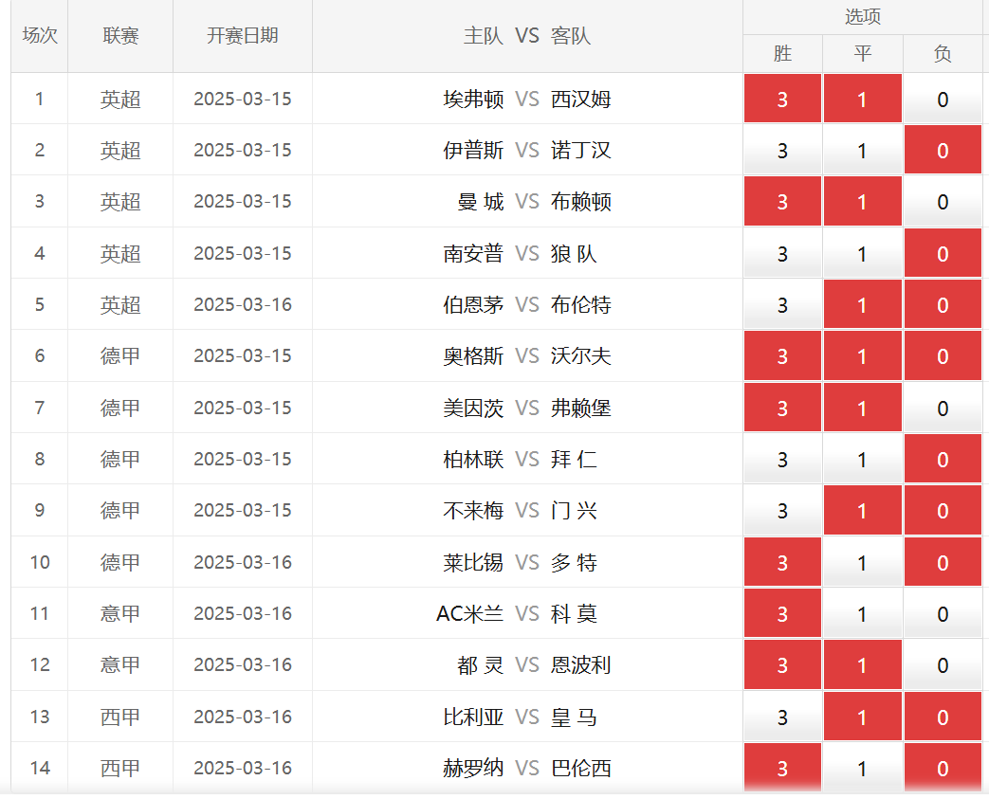
Task: Select draw option 1 for 南安普 VS 狼队
Action: [x=862, y=253]
